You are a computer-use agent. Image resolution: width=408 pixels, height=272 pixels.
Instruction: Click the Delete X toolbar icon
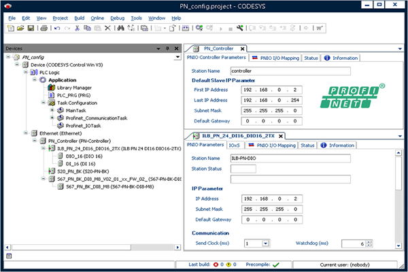[107, 28]
